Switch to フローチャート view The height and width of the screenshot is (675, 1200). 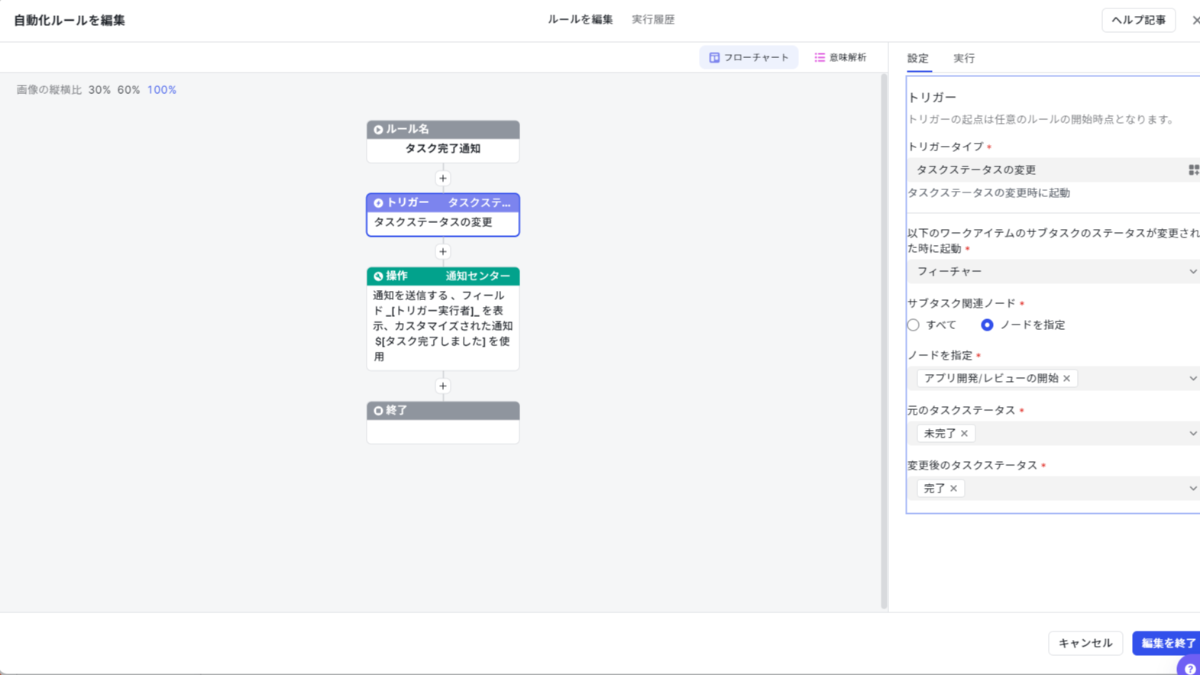[749, 58]
